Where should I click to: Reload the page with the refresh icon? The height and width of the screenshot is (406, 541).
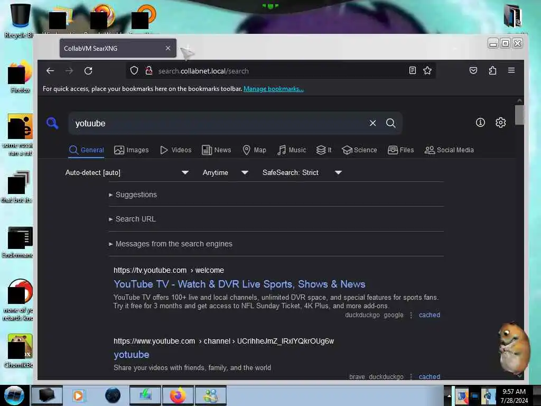click(x=88, y=71)
